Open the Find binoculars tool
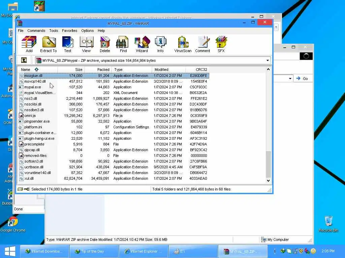This screenshot has height=258, width=345. pos(123,44)
